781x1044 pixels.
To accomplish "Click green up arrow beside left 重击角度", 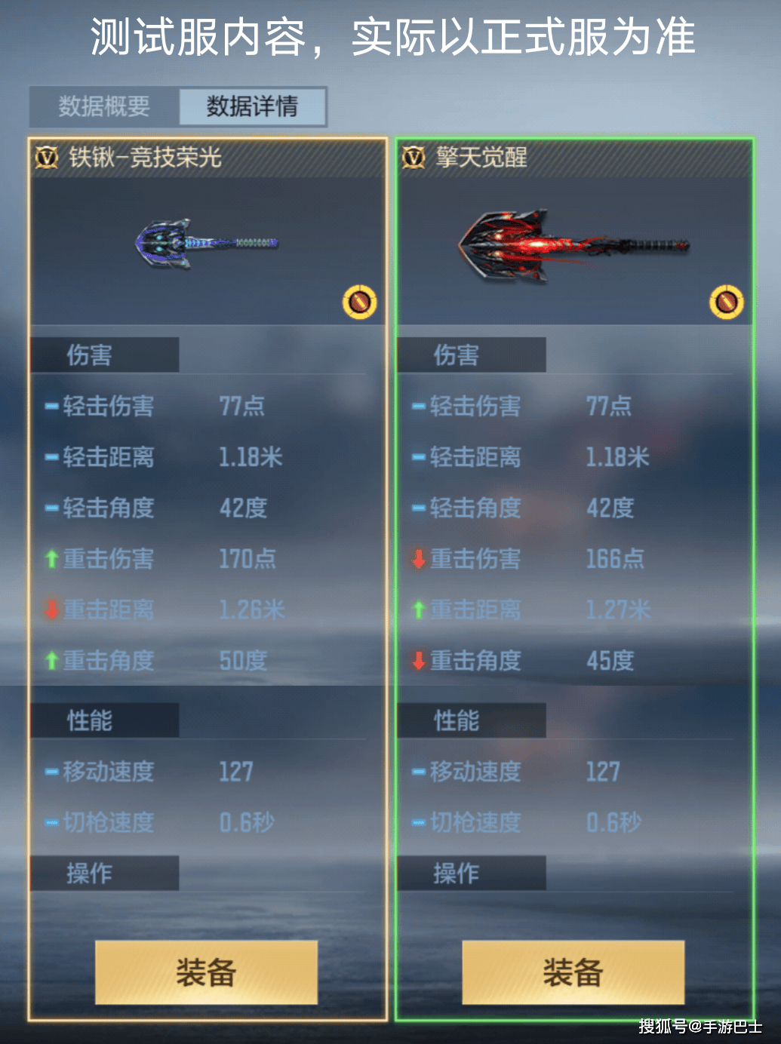I will [x=51, y=661].
